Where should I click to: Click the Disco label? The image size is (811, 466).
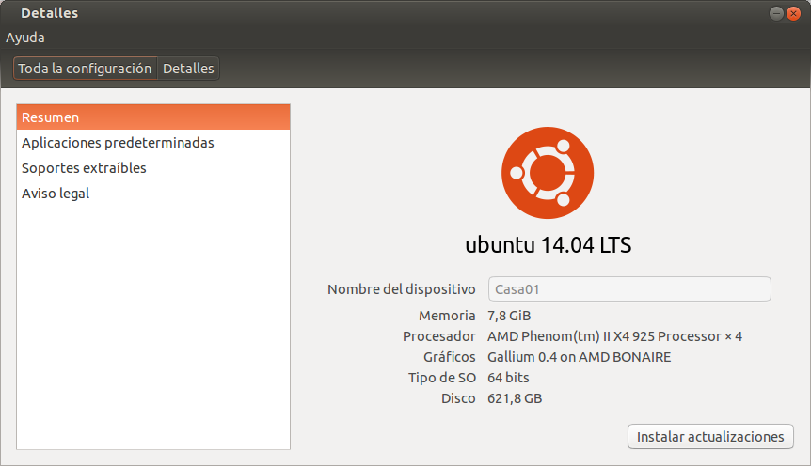458,398
